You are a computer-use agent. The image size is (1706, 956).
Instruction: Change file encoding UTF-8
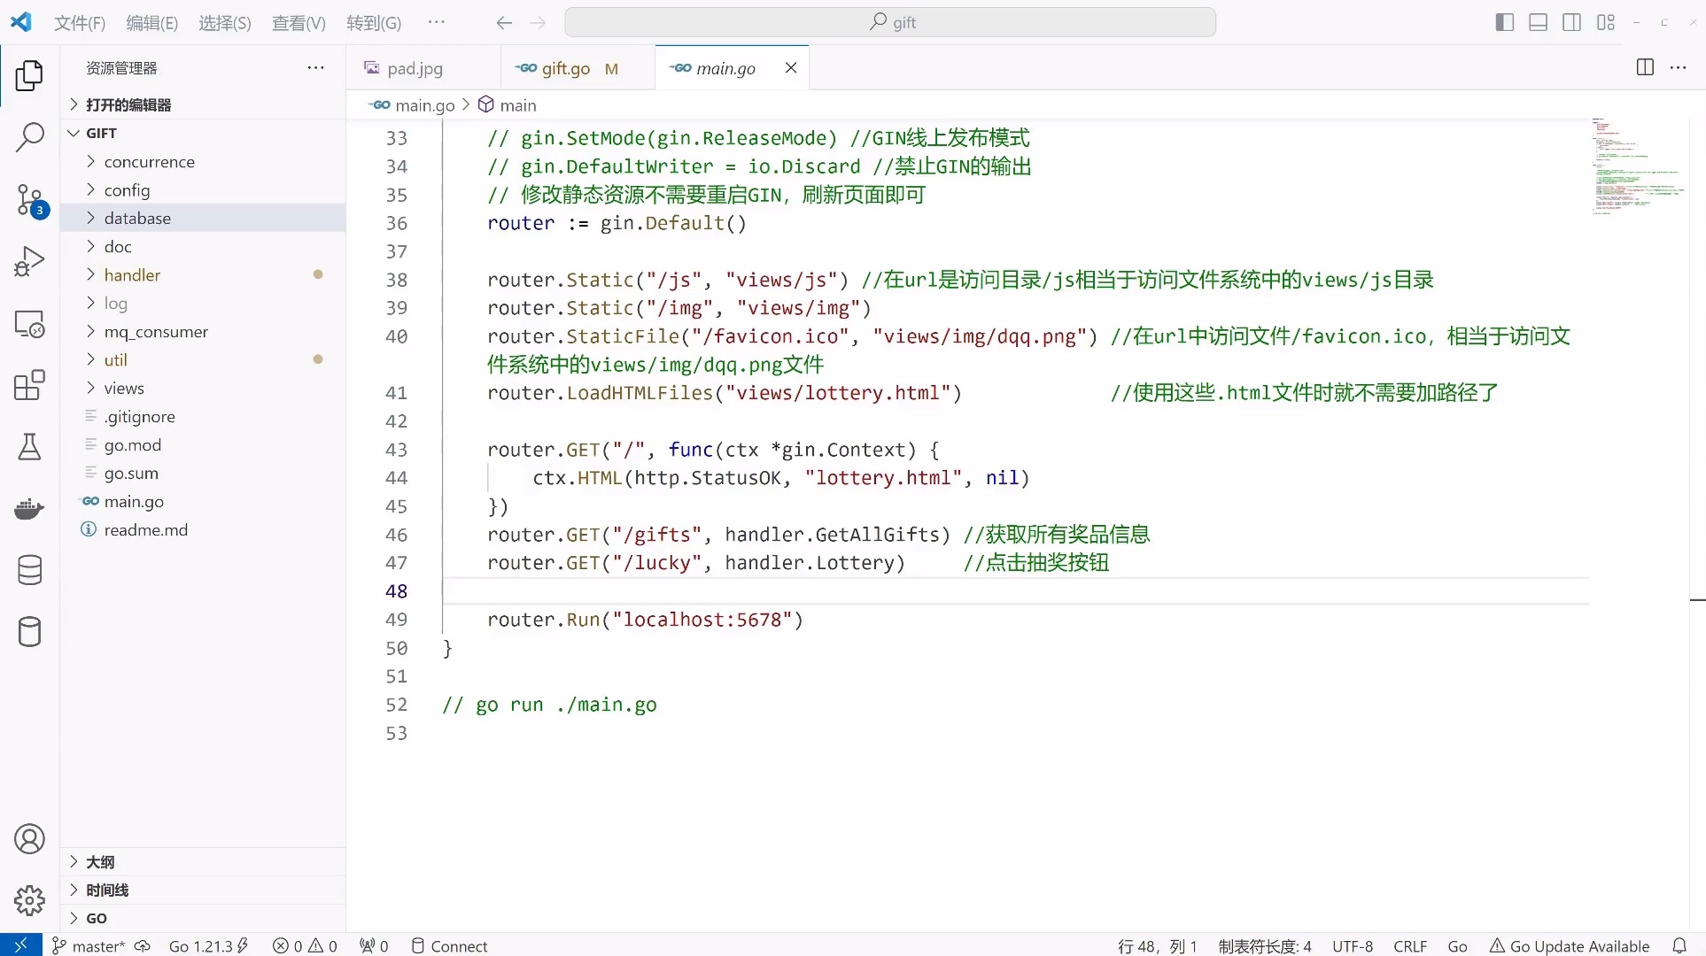point(1353,945)
